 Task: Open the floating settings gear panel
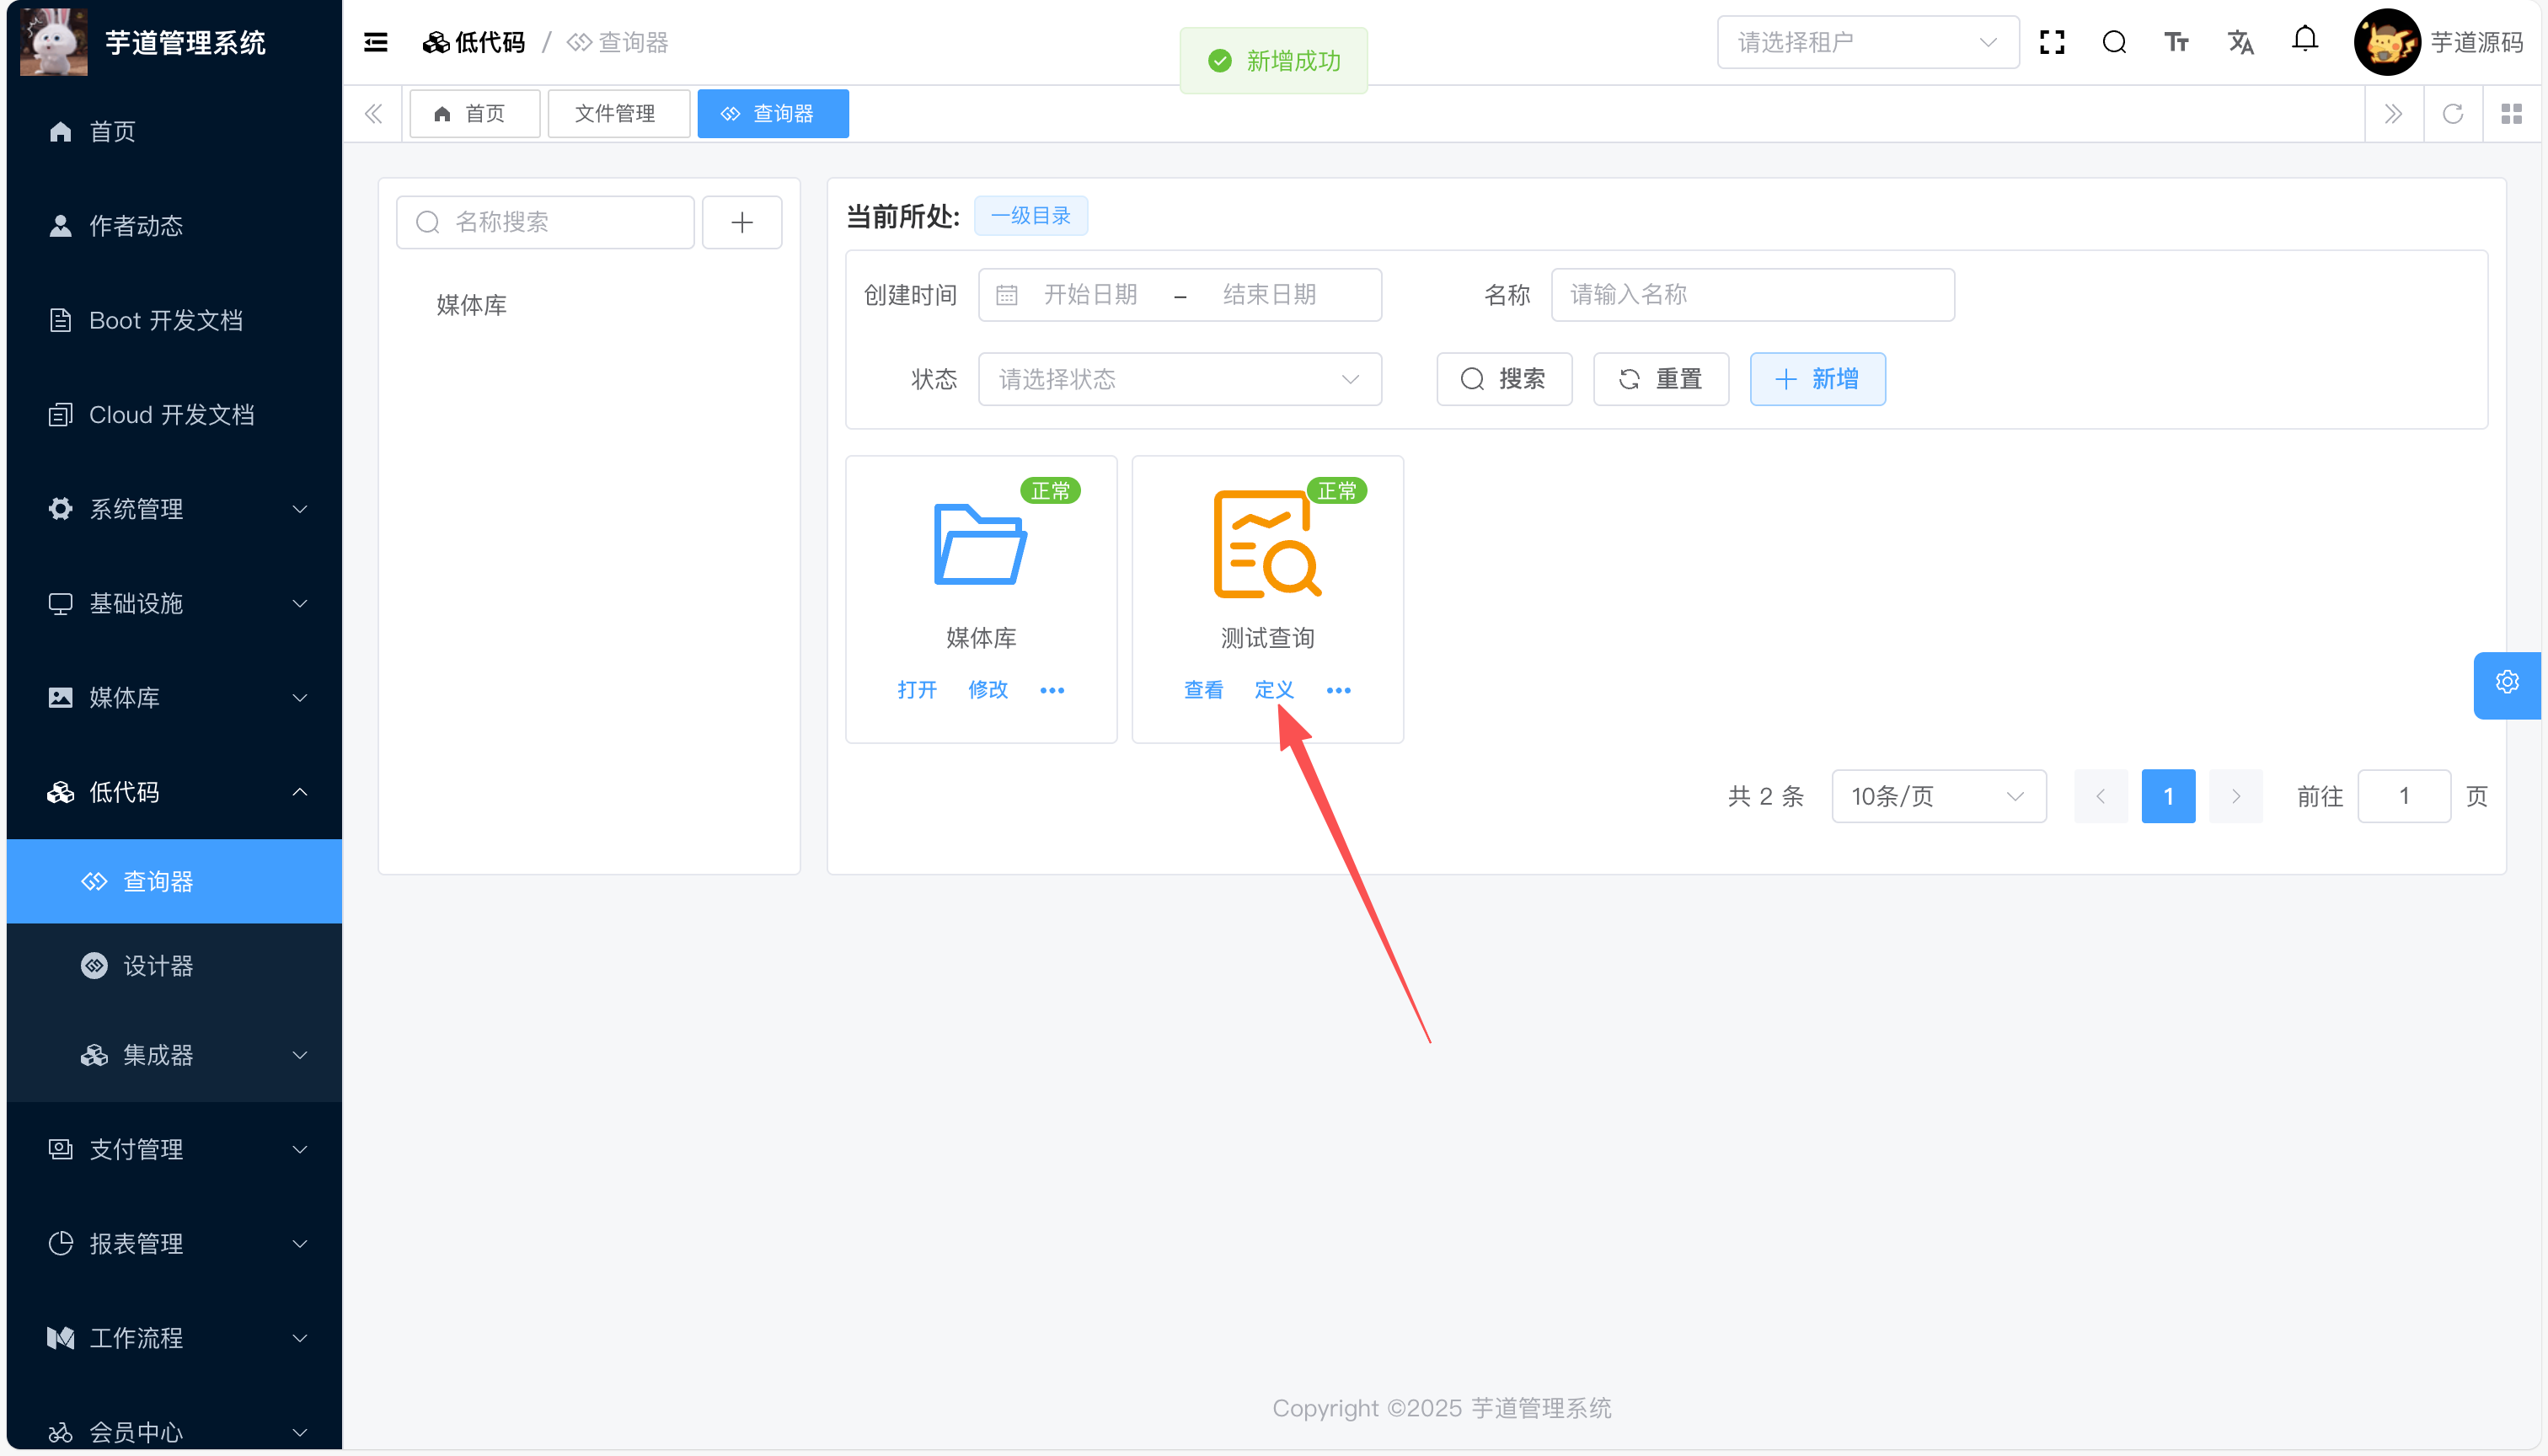tap(2506, 682)
